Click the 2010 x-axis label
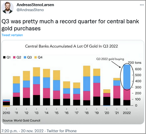 (x=6, y=113)
